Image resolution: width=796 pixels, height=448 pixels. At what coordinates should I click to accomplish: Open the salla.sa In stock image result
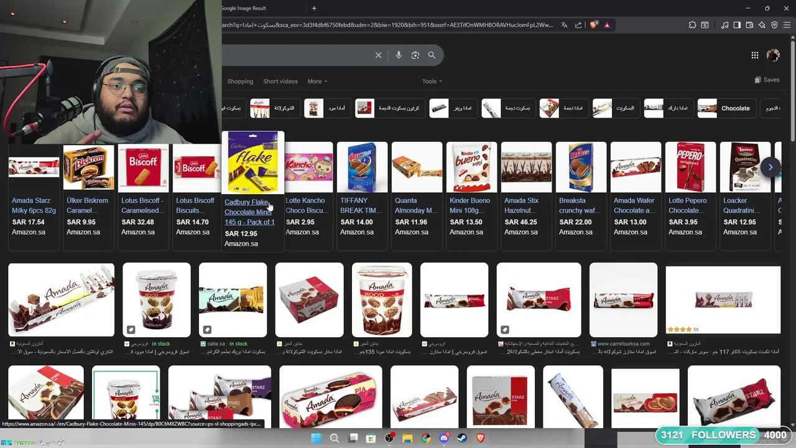233,300
